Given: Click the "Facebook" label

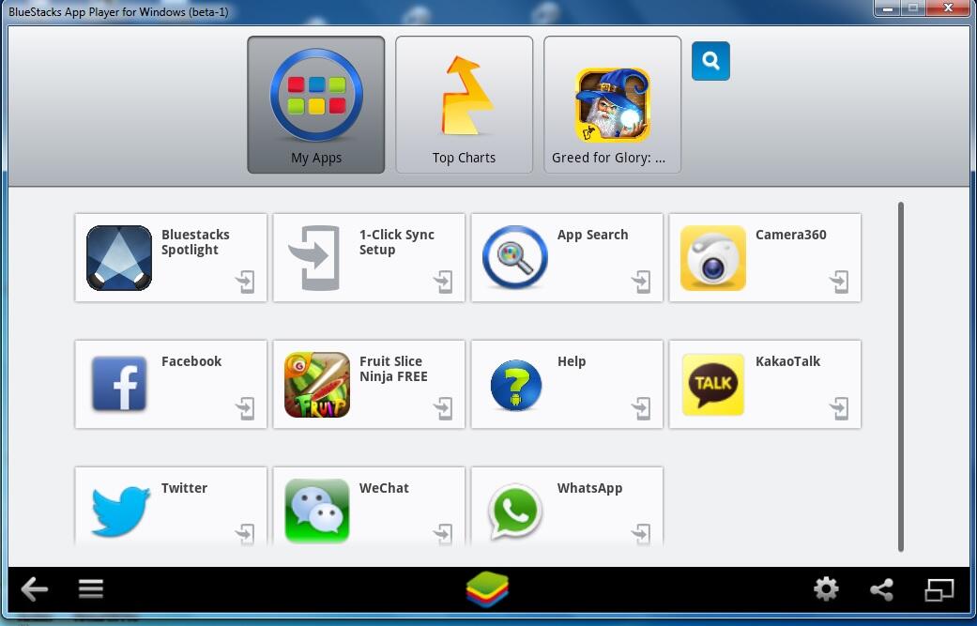Looking at the screenshot, I should click(191, 361).
